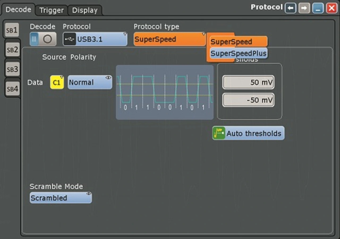Click the Auto thresholds waveform icon
The width and height of the screenshot is (340, 239).
tap(219, 133)
